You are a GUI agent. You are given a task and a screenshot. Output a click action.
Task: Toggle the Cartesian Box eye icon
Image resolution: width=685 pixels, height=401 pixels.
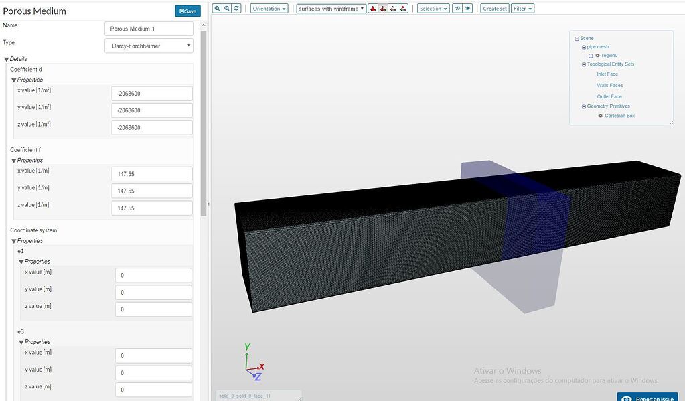pyautogui.click(x=601, y=116)
